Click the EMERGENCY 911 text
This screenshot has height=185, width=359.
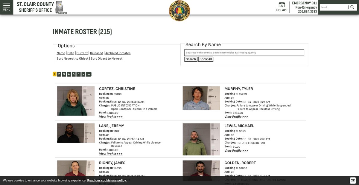coord(305,3)
